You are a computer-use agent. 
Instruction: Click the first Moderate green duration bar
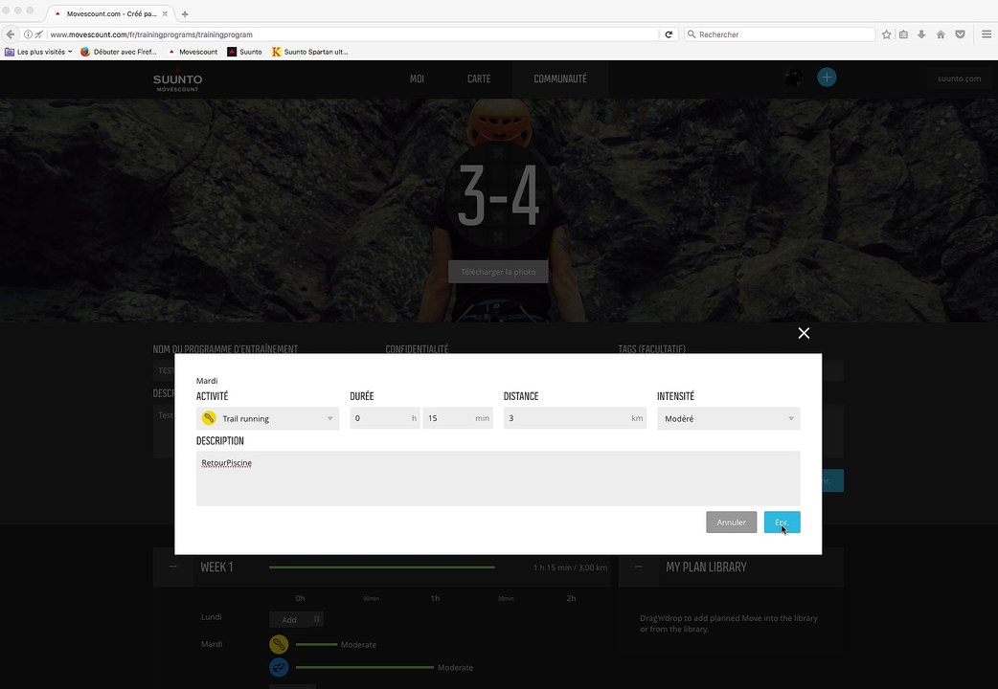[316, 644]
